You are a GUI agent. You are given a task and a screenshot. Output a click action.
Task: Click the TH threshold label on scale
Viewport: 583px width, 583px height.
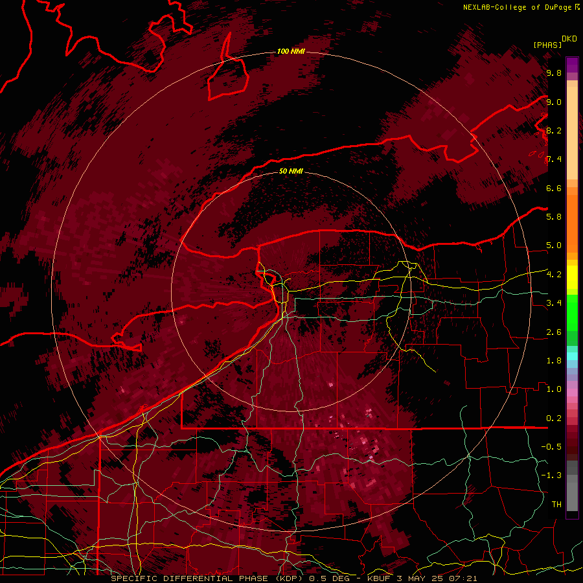point(556,505)
